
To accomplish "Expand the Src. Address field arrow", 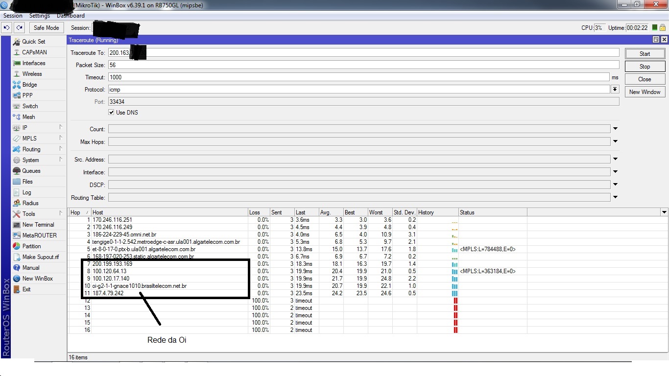I will 615,159.
